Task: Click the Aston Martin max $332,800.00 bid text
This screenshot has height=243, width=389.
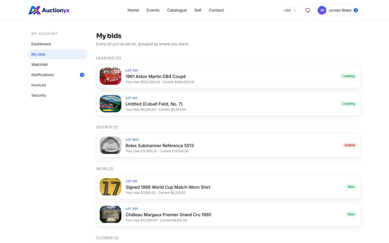Action: tap(143, 82)
